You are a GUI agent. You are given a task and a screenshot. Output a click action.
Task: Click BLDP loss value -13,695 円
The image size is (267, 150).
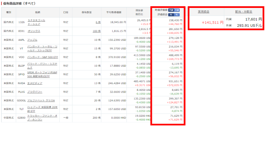(176, 68)
